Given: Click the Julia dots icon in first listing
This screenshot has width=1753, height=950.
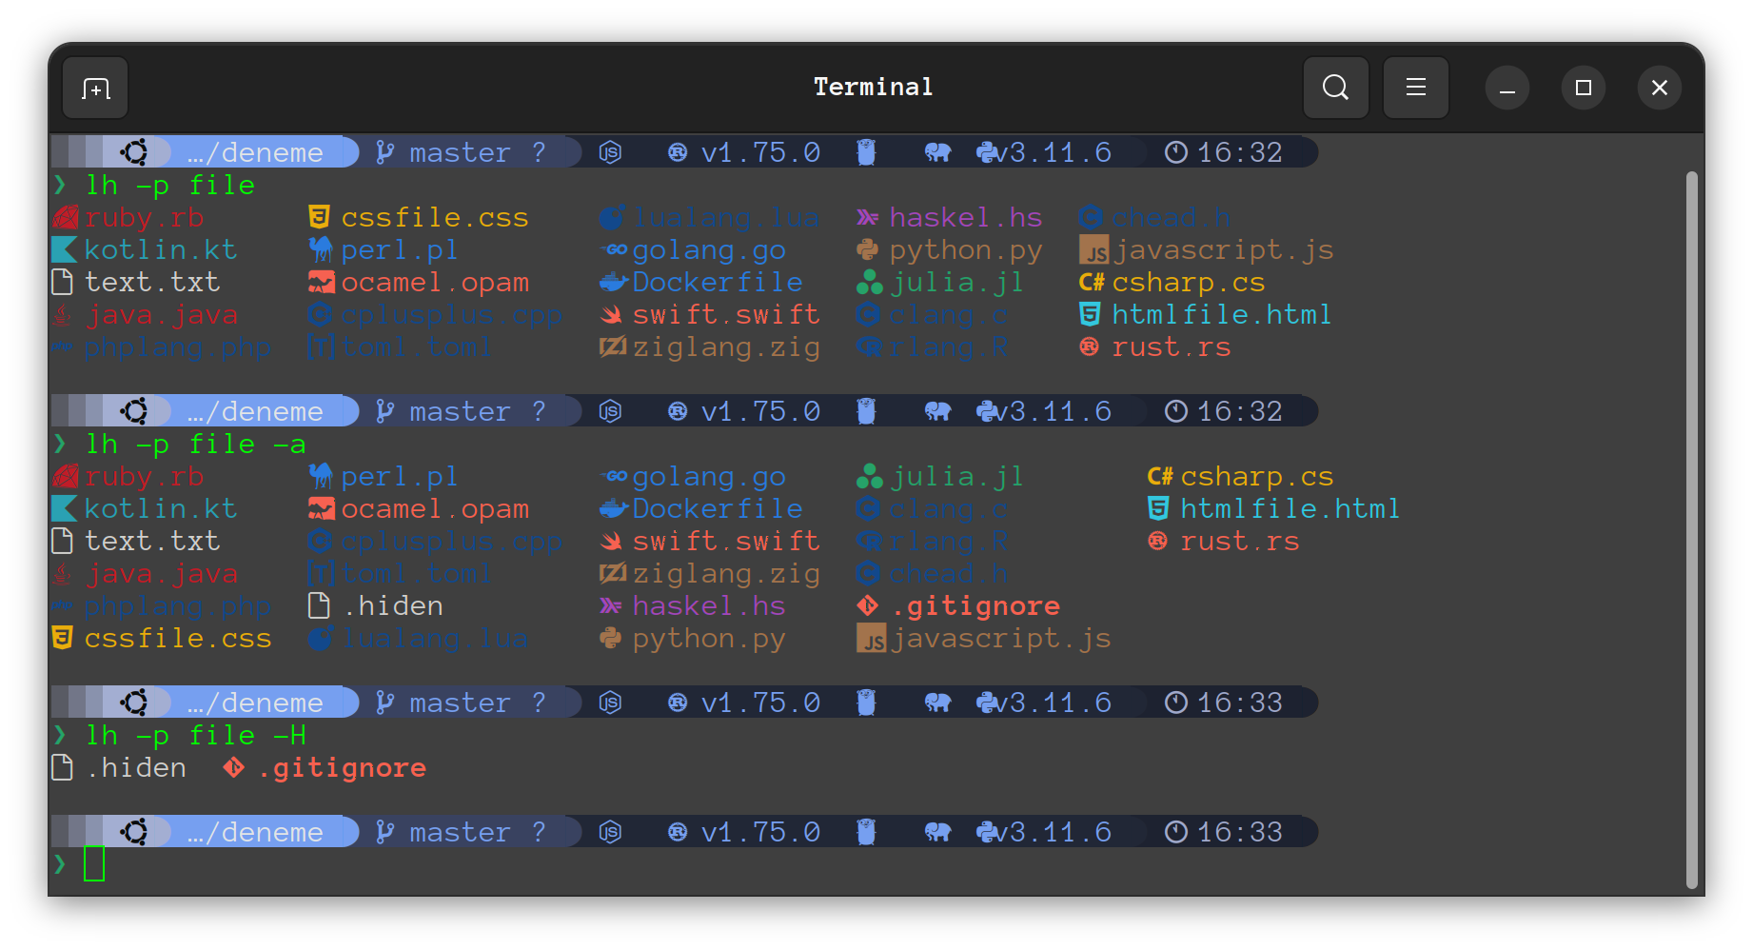Looking at the screenshot, I should (869, 282).
